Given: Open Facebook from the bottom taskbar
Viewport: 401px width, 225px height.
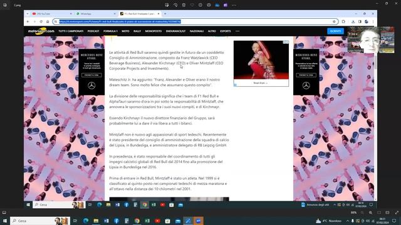Looking at the screenshot, I should coord(117,221).
